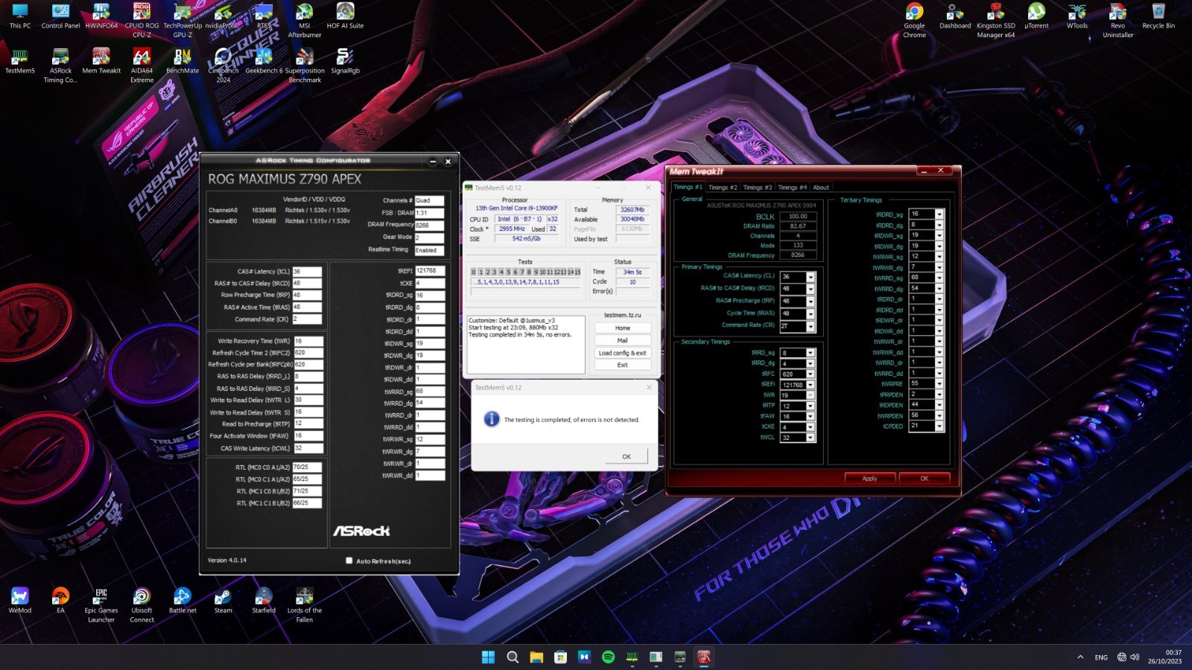Click Home button in TestMem5

tap(622, 328)
